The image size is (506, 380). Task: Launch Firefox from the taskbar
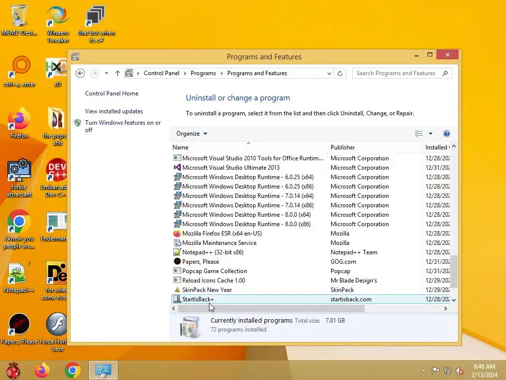[42, 370]
